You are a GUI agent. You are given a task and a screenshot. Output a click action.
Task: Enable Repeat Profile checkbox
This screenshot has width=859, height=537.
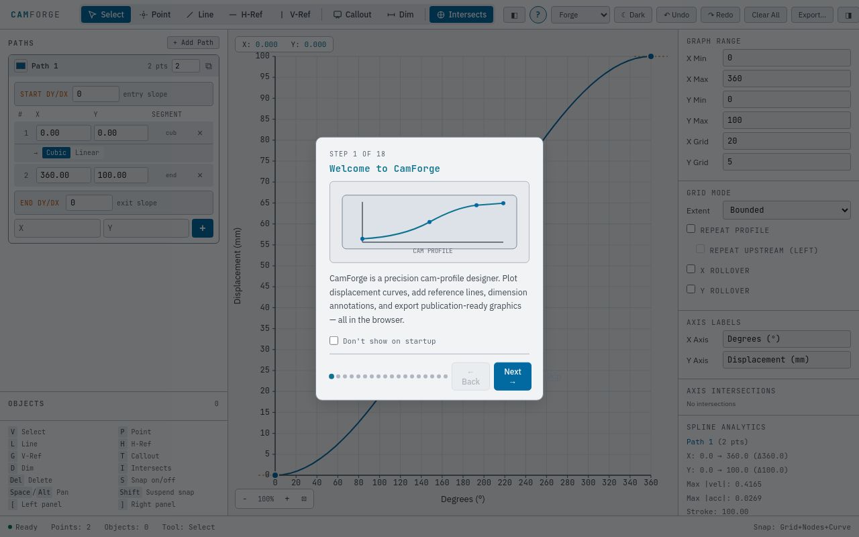point(691,229)
